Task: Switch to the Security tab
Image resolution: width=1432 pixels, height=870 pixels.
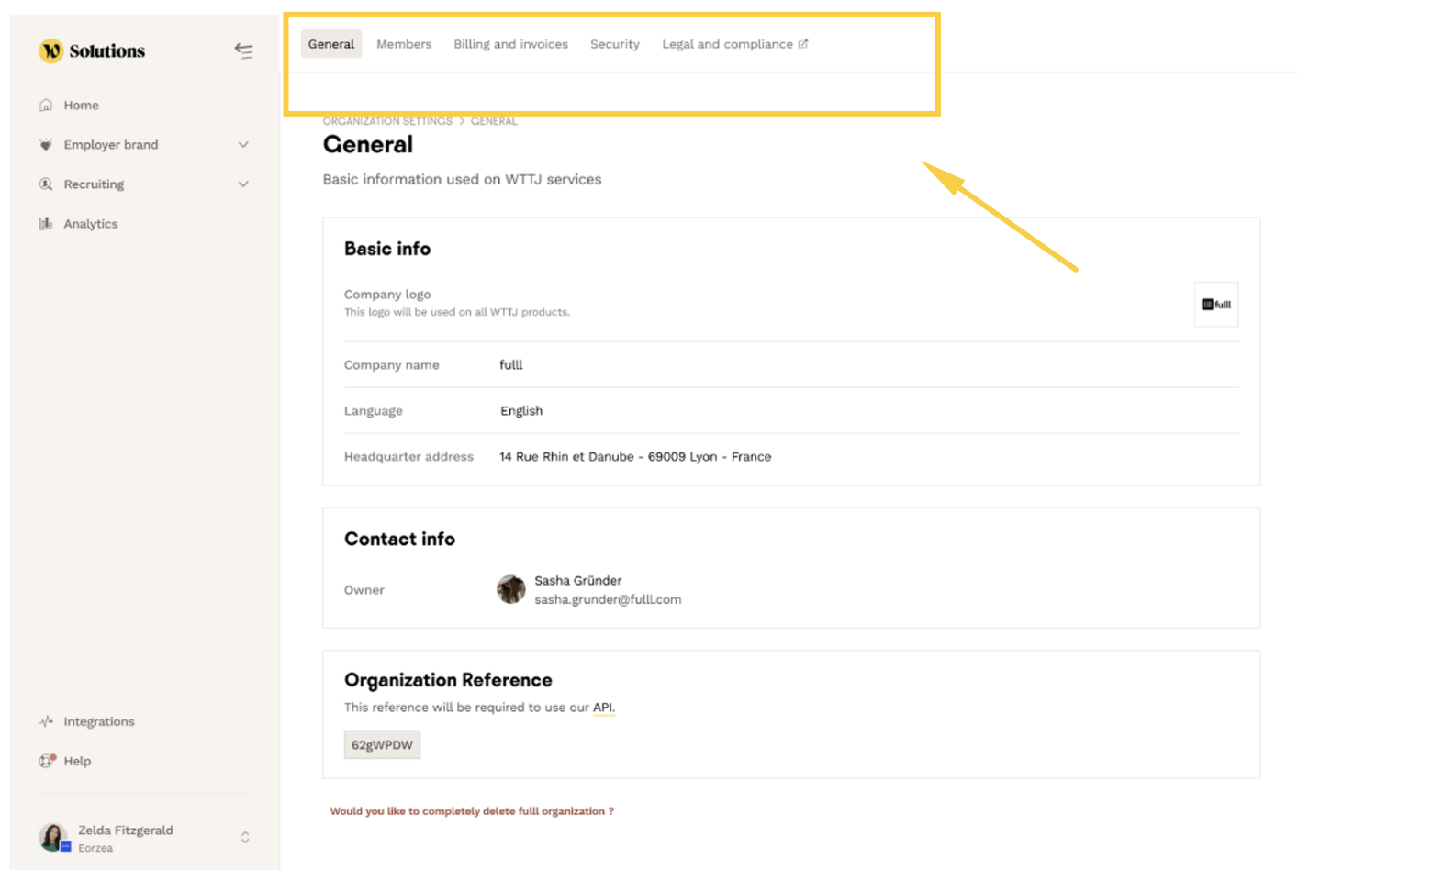Action: point(614,44)
